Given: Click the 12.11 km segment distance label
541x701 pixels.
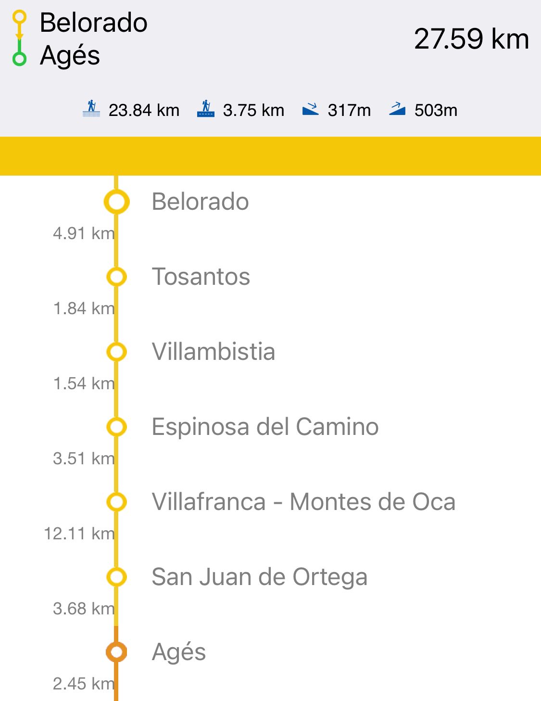Looking at the screenshot, I should pyautogui.click(x=79, y=534).
